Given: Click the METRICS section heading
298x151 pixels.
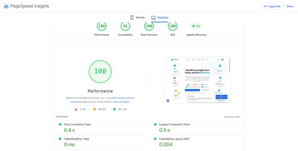Looking at the screenshot, I should pyautogui.click(x=62, y=117).
